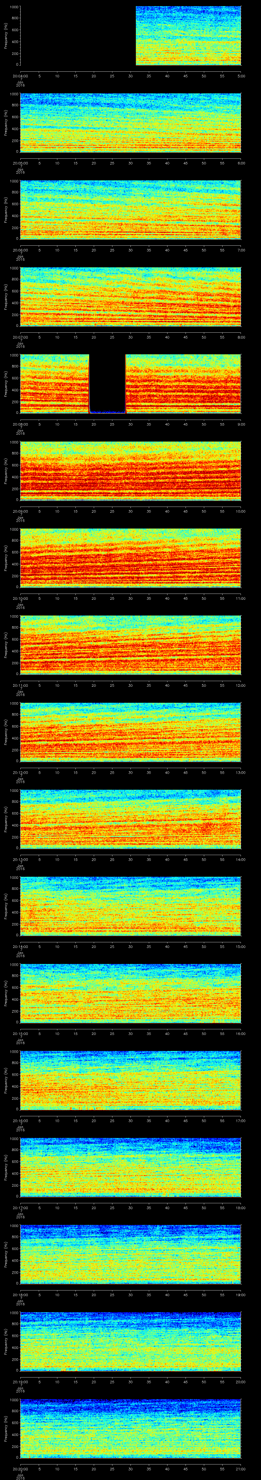Click the '21:00' end time label

click(241, 1469)
